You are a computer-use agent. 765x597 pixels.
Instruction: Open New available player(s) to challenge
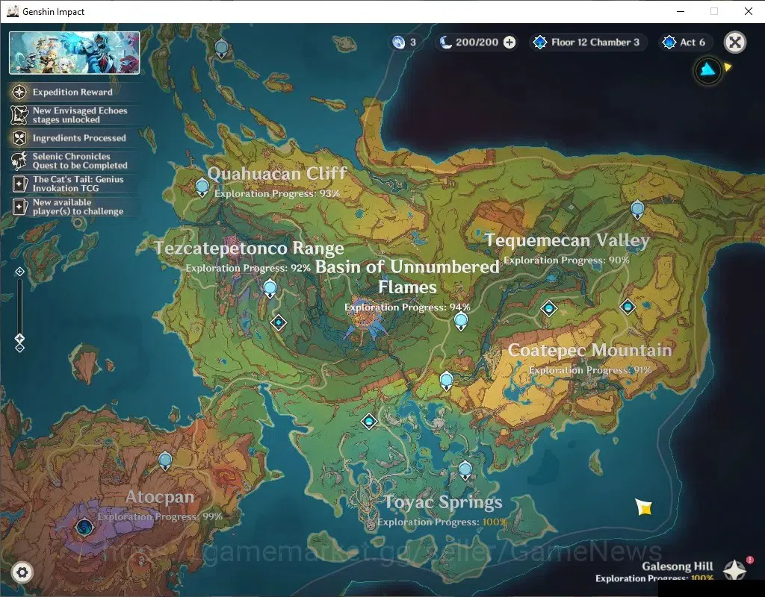coord(73,207)
